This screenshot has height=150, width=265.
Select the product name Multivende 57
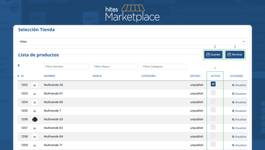point(53,94)
